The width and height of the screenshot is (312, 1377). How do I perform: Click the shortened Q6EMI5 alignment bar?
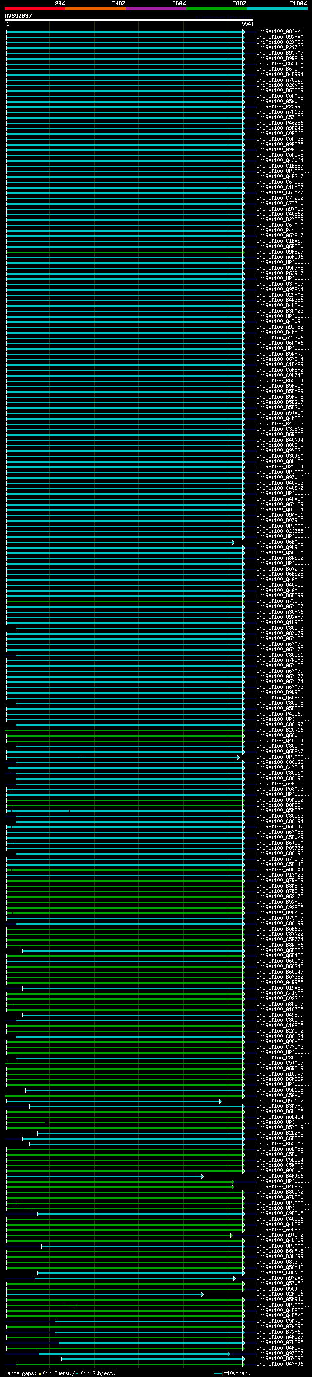[x=119, y=542]
